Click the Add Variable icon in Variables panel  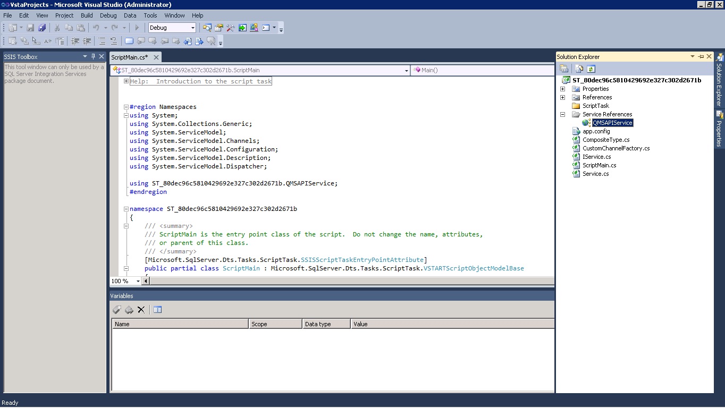tap(117, 310)
